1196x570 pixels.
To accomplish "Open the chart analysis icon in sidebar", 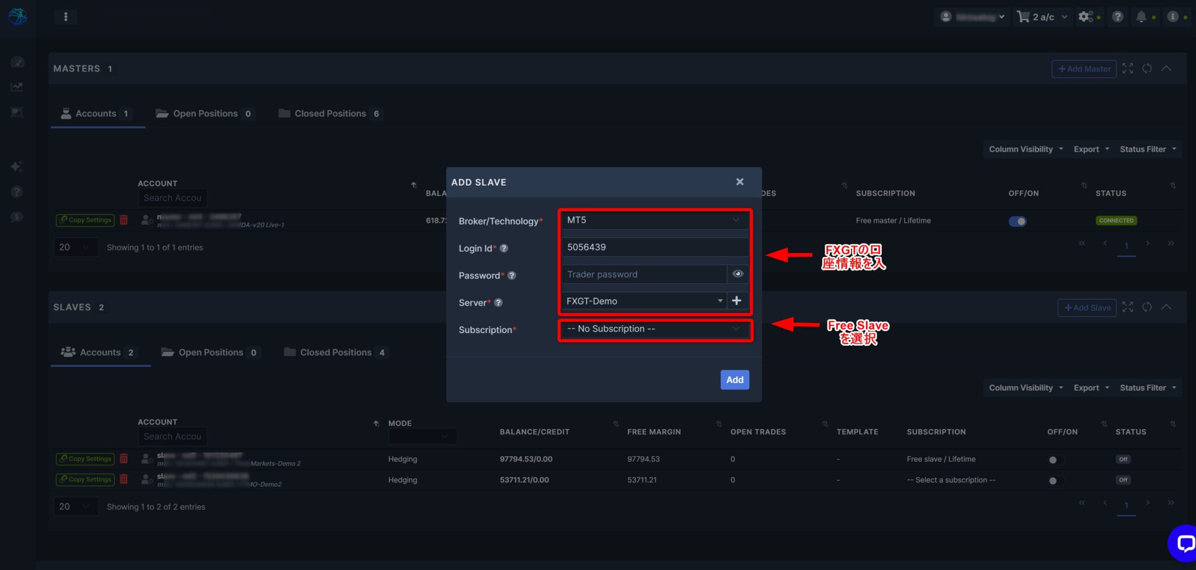I will [18, 86].
